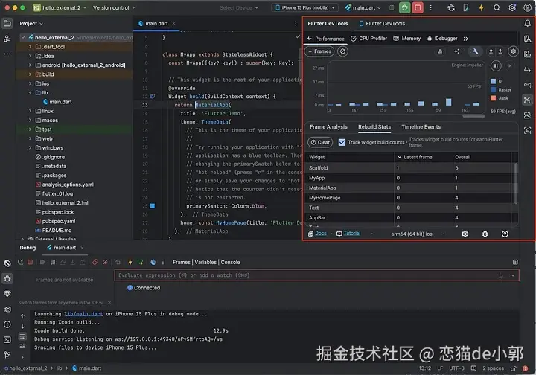Click the clear frames circle-slash icon
This screenshot has height=375, width=536.
tap(342, 51)
